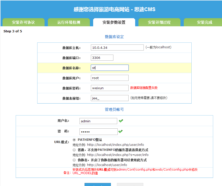Click into the 数据库名称 input field
The image size is (222, 186).
coord(110,68)
